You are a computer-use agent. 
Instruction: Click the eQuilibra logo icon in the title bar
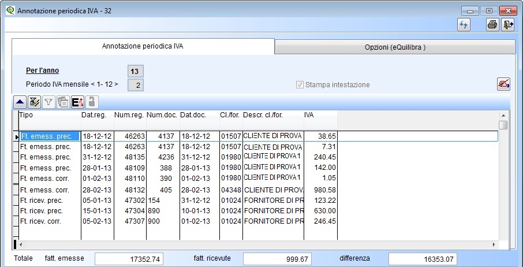(10, 10)
